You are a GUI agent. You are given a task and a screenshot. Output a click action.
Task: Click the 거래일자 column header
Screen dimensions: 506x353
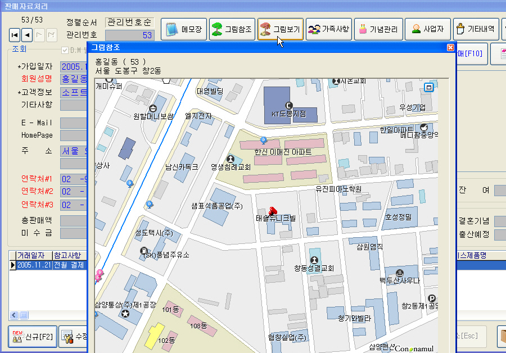coord(34,256)
